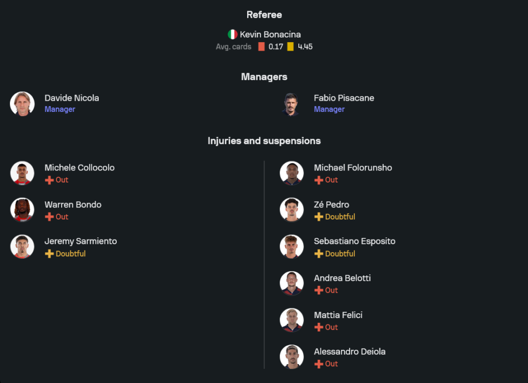Click the yellow doubtful cross under Zé Pedro

[x=318, y=217]
